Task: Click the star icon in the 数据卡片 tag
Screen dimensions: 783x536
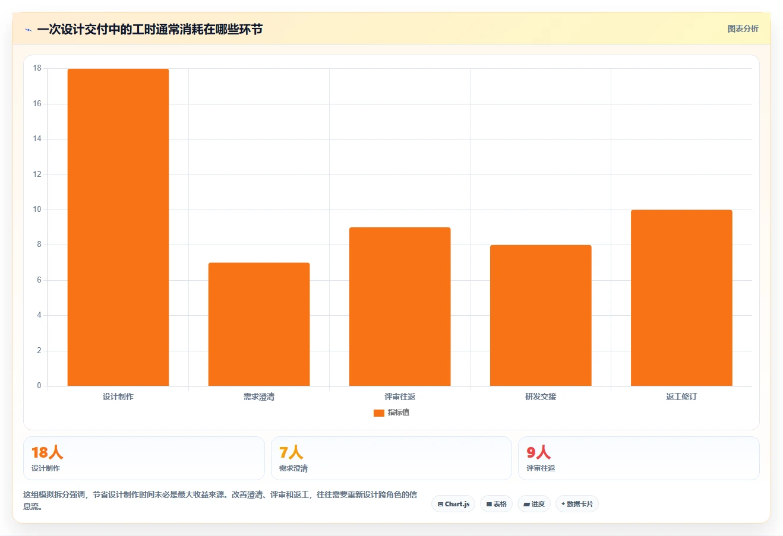Action: click(x=563, y=504)
